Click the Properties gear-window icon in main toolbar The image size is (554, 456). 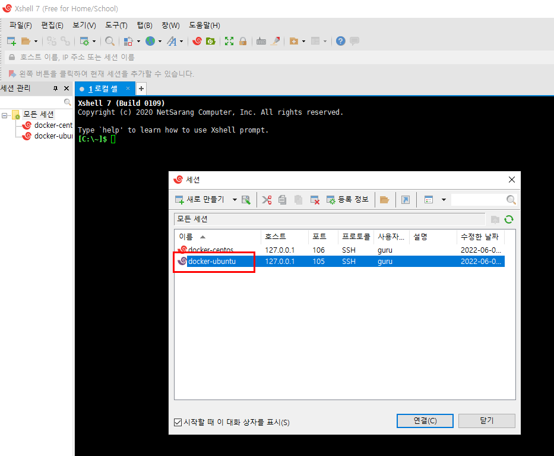tap(84, 41)
